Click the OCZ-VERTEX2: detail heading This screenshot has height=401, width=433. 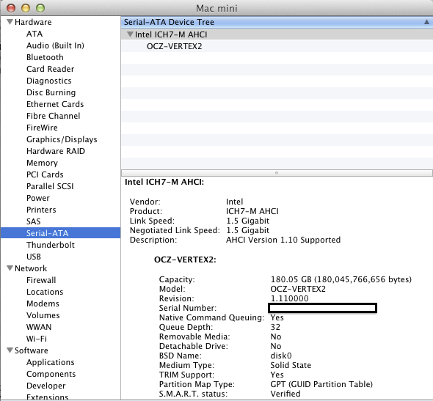pyautogui.click(x=185, y=260)
